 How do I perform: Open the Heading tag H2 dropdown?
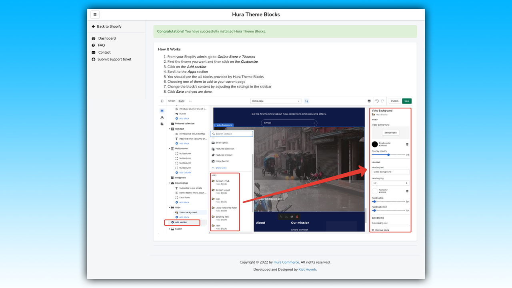(x=390, y=183)
